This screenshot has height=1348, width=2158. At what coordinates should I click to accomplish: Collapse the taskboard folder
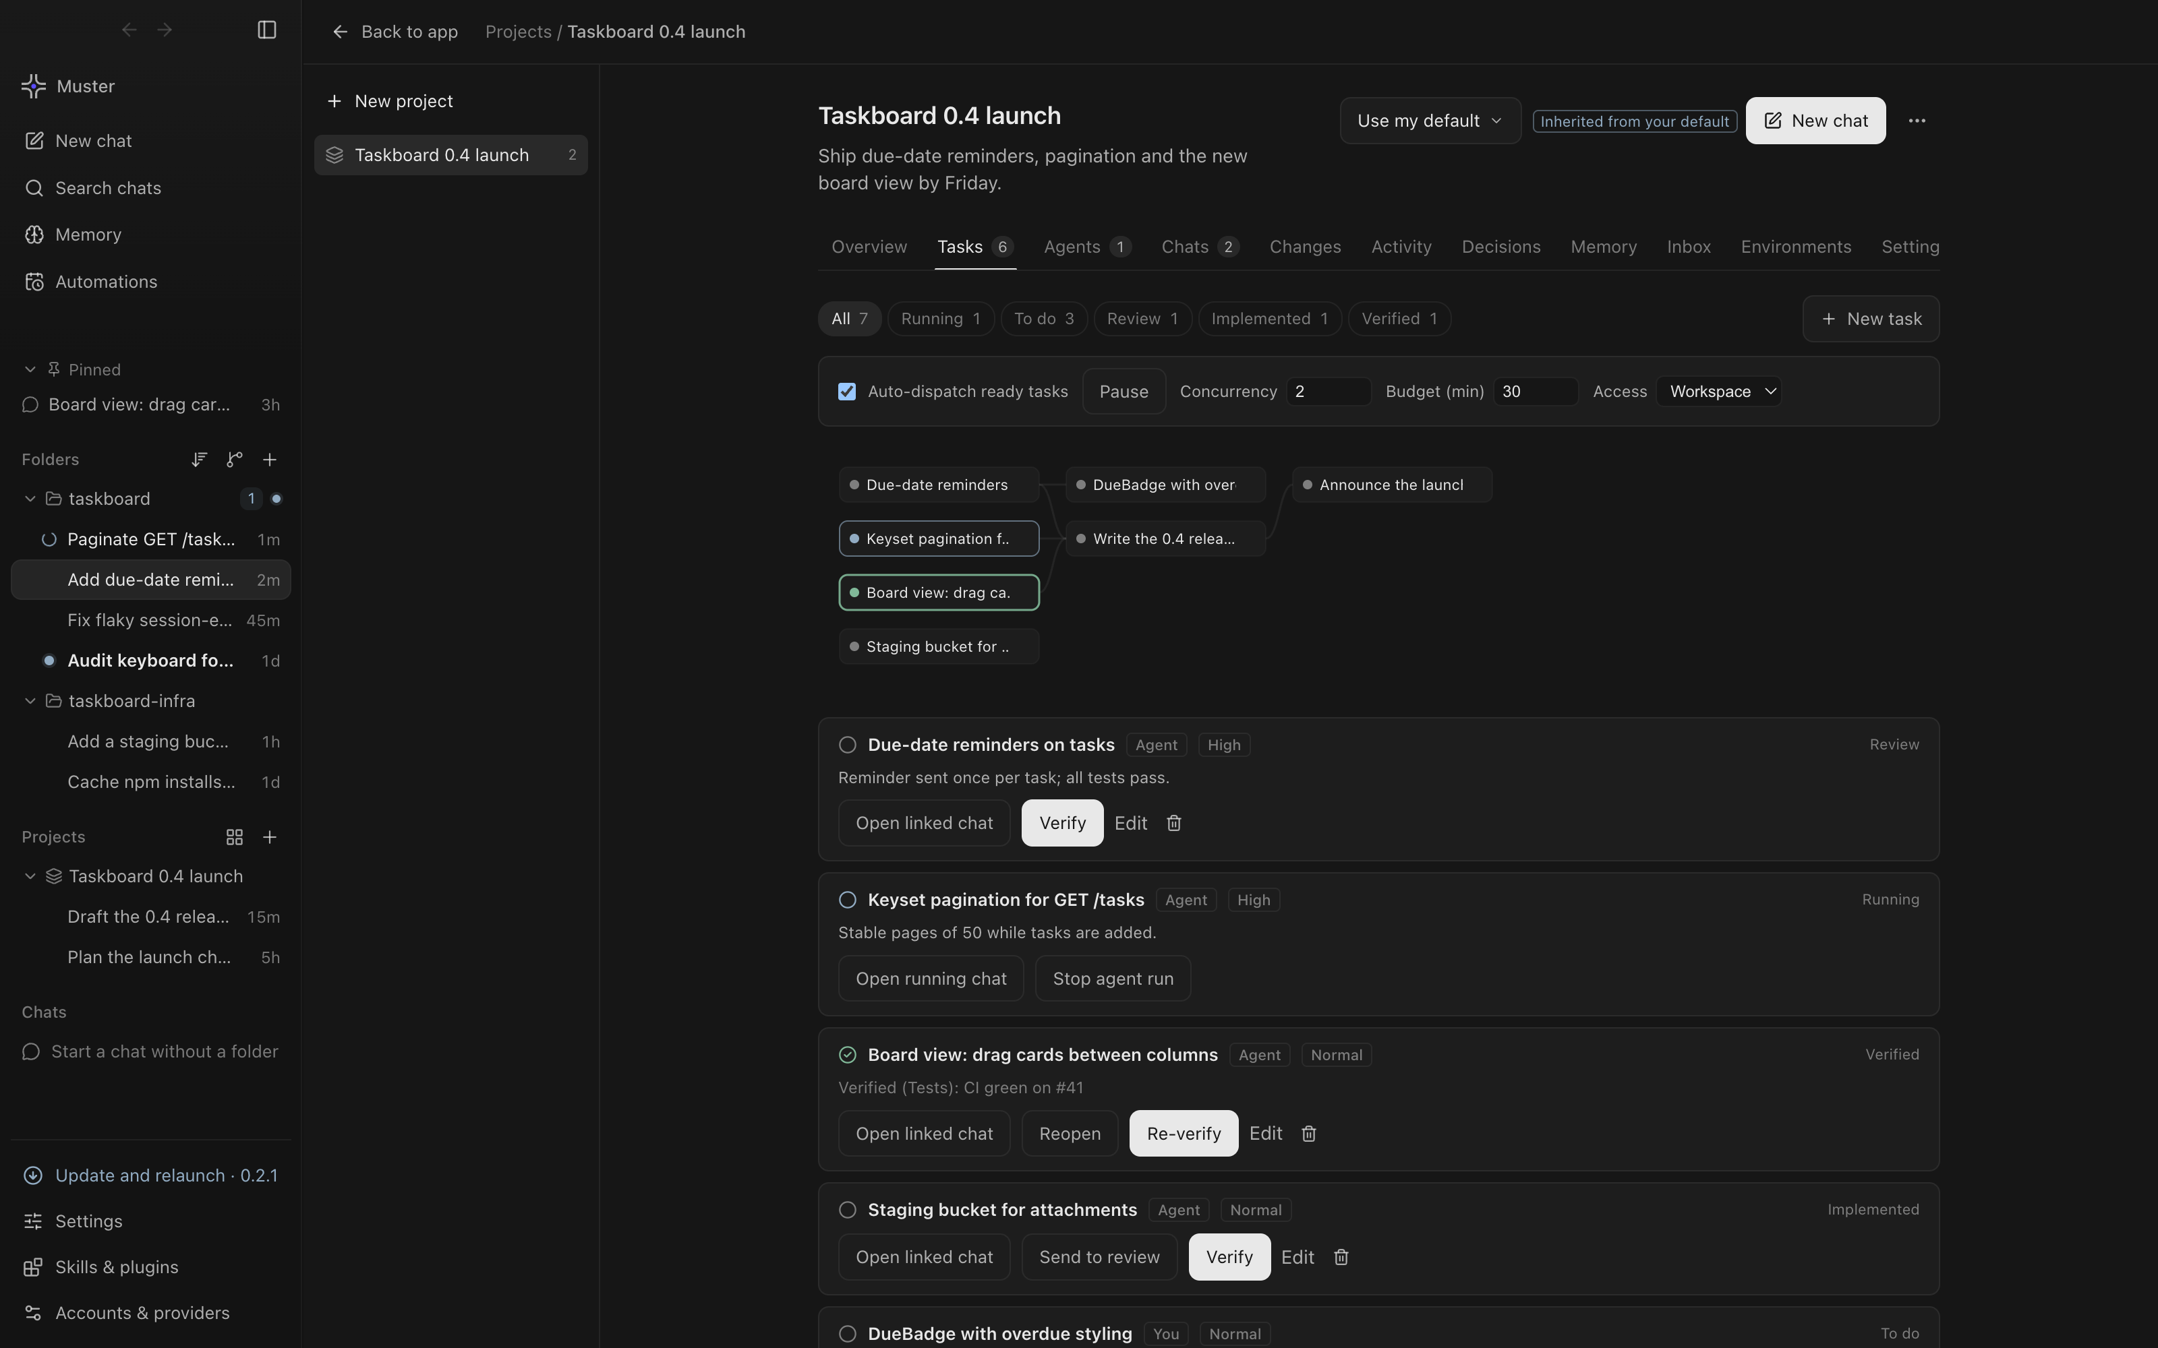(30, 498)
